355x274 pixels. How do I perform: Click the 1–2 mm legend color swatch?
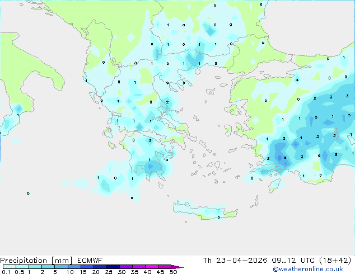(35, 267)
